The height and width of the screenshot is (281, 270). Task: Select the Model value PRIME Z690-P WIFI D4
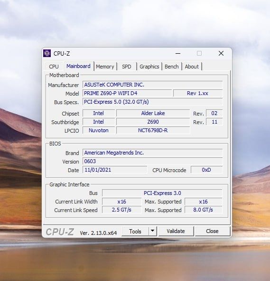tap(127, 93)
